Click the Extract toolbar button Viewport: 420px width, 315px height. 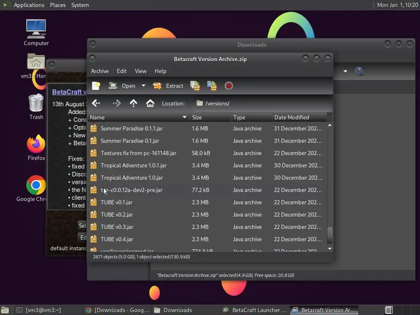[168, 86]
